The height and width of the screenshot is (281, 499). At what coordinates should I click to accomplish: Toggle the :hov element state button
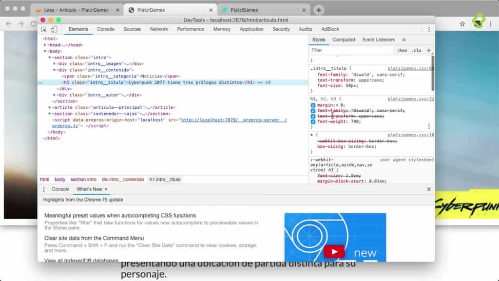click(x=402, y=50)
